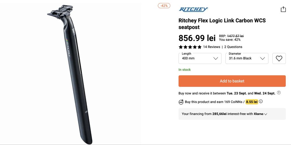Image resolution: width=291 pixels, height=145 pixels.
Task: Click the RRP 1477.57 lei struck-through price
Action: (x=235, y=36)
